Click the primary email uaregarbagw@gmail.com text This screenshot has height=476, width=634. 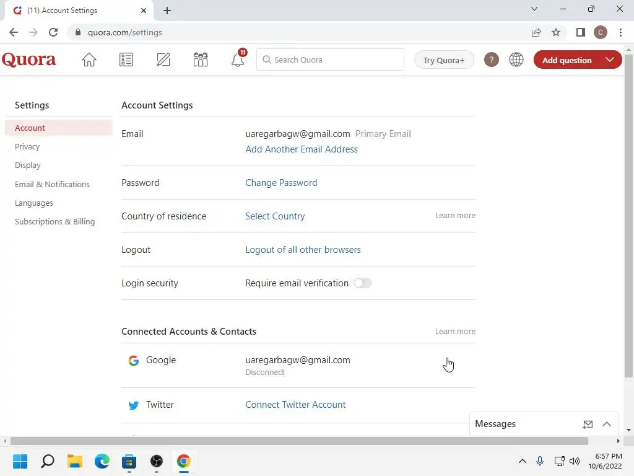pyautogui.click(x=298, y=134)
